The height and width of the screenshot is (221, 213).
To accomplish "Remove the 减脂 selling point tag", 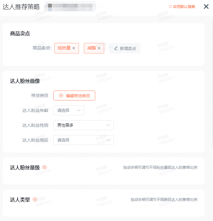I will [x=99, y=48].
